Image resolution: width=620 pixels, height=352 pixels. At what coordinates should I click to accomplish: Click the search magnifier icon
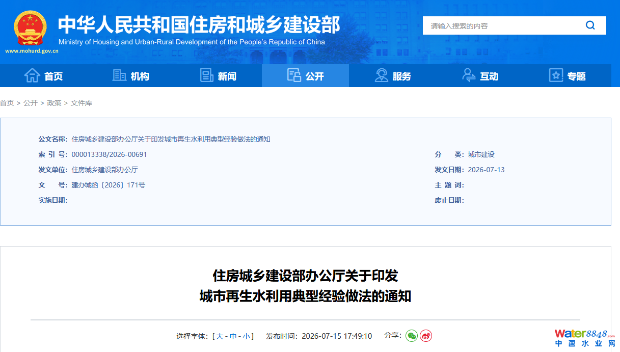(x=590, y=25)
